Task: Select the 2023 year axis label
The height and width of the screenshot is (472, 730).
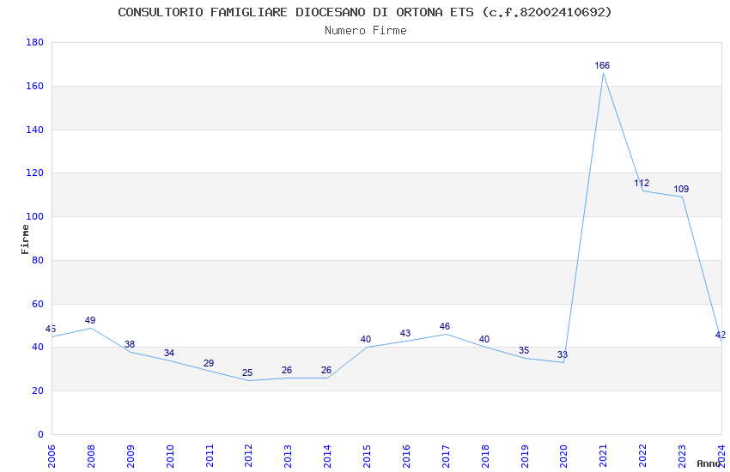Action: 682,456
